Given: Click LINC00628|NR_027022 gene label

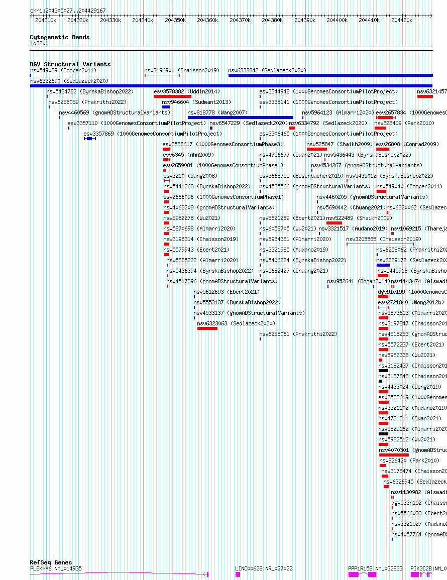Looking at the screenshot, I should pyautogui.click(x=264, y=568).
